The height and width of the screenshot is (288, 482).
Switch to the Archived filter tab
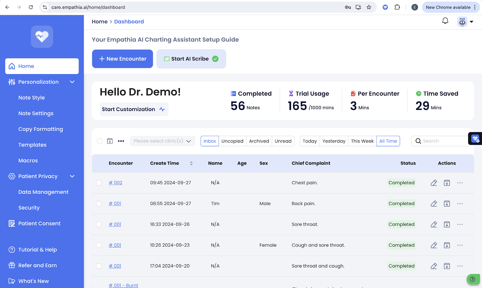(259, 141)
